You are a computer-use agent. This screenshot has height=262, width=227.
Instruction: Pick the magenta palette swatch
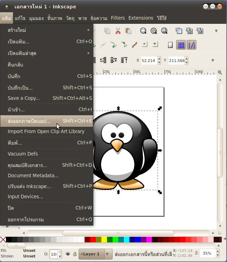coord(149,240)
